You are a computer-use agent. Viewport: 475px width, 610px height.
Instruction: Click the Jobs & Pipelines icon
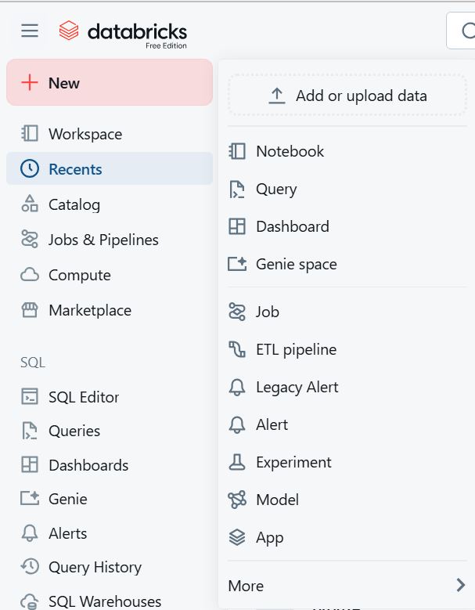click(30, 240)
